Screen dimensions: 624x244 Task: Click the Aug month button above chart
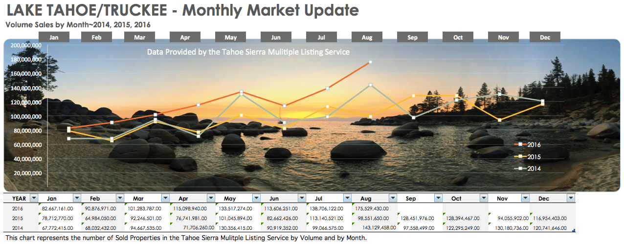click(367, 38)
